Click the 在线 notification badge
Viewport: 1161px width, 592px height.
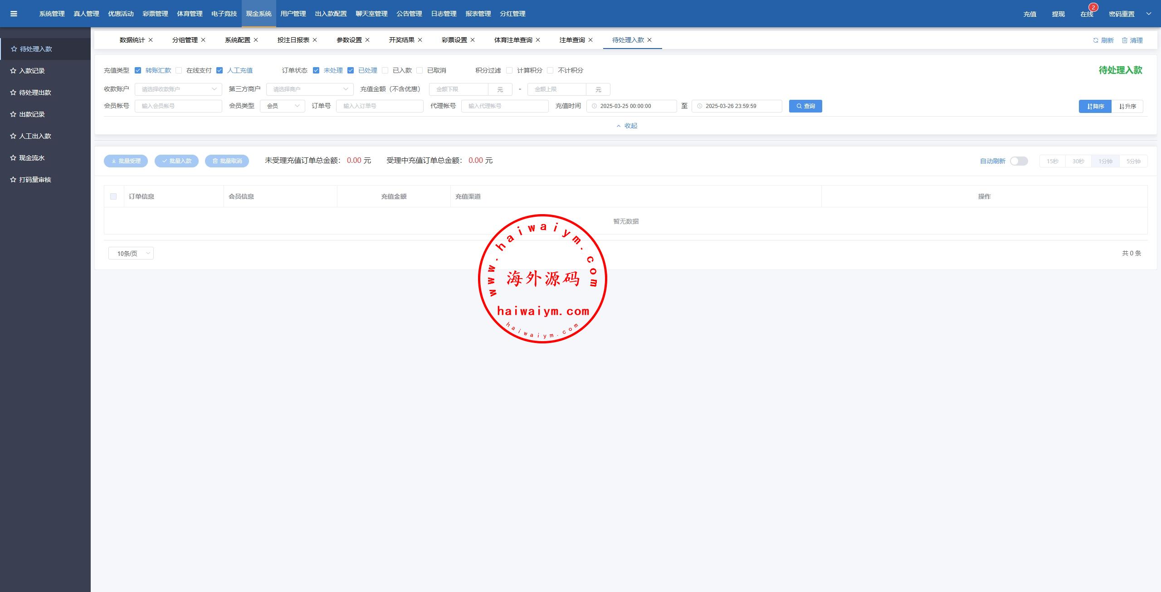(1093, 8)
